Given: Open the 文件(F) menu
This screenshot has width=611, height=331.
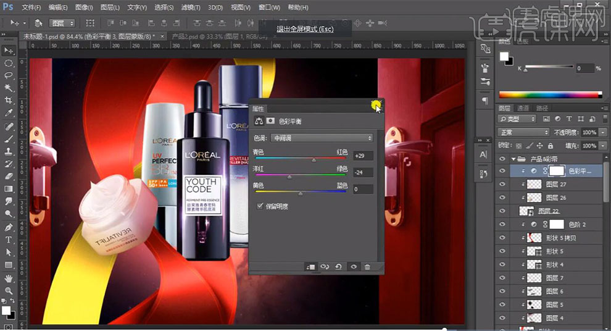Looking at the screenshot, I should 31,7.
